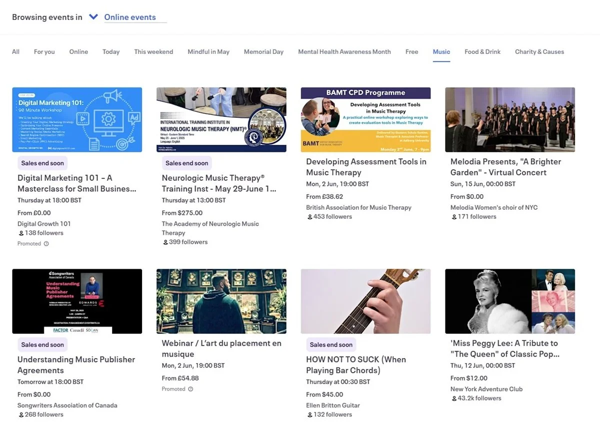Screen dimensions: 600x427
Task: Click the Promoted info icon under the Webinar event
Action: pos(190,389)
